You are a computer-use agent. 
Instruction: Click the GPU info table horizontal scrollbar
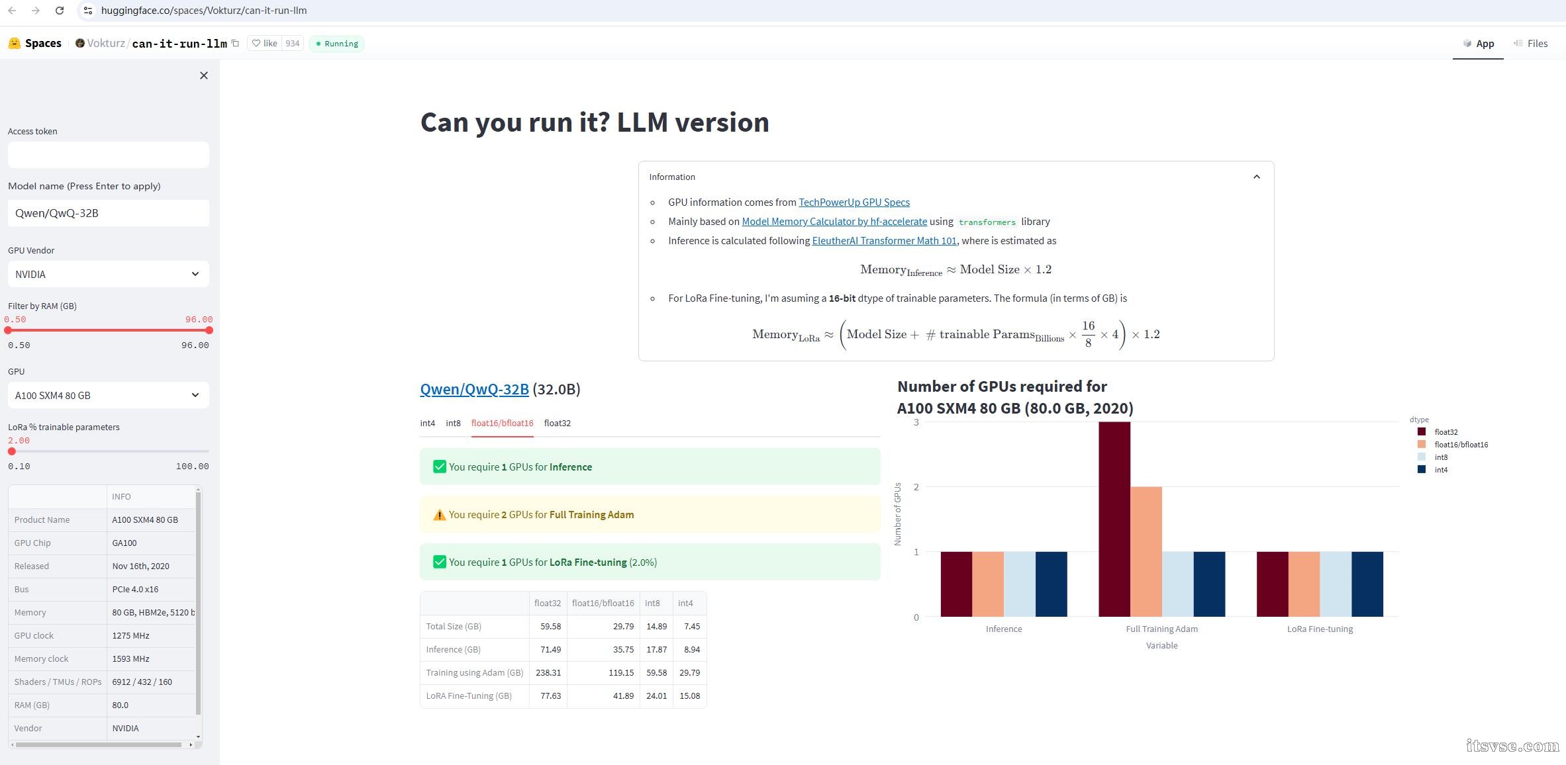(99, 744)
